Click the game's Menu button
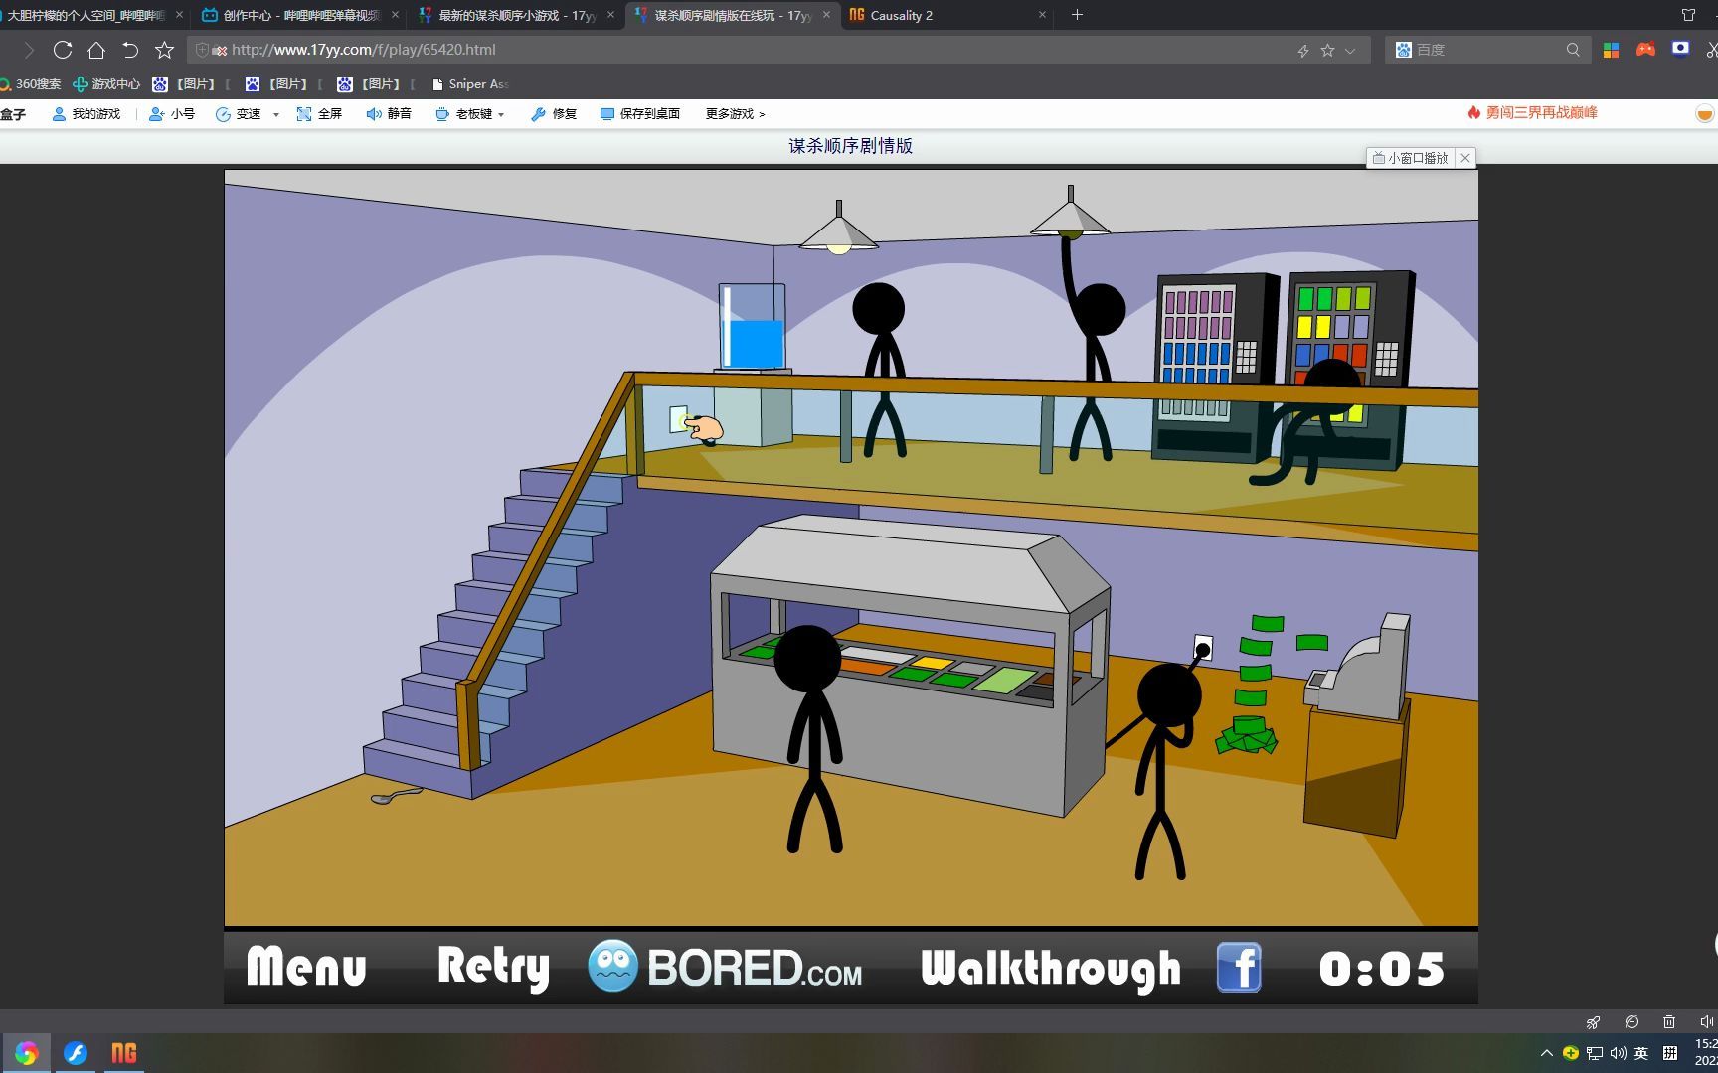Image resolution: width=1718 pixels, height=1073 pixels. point(306,967)
